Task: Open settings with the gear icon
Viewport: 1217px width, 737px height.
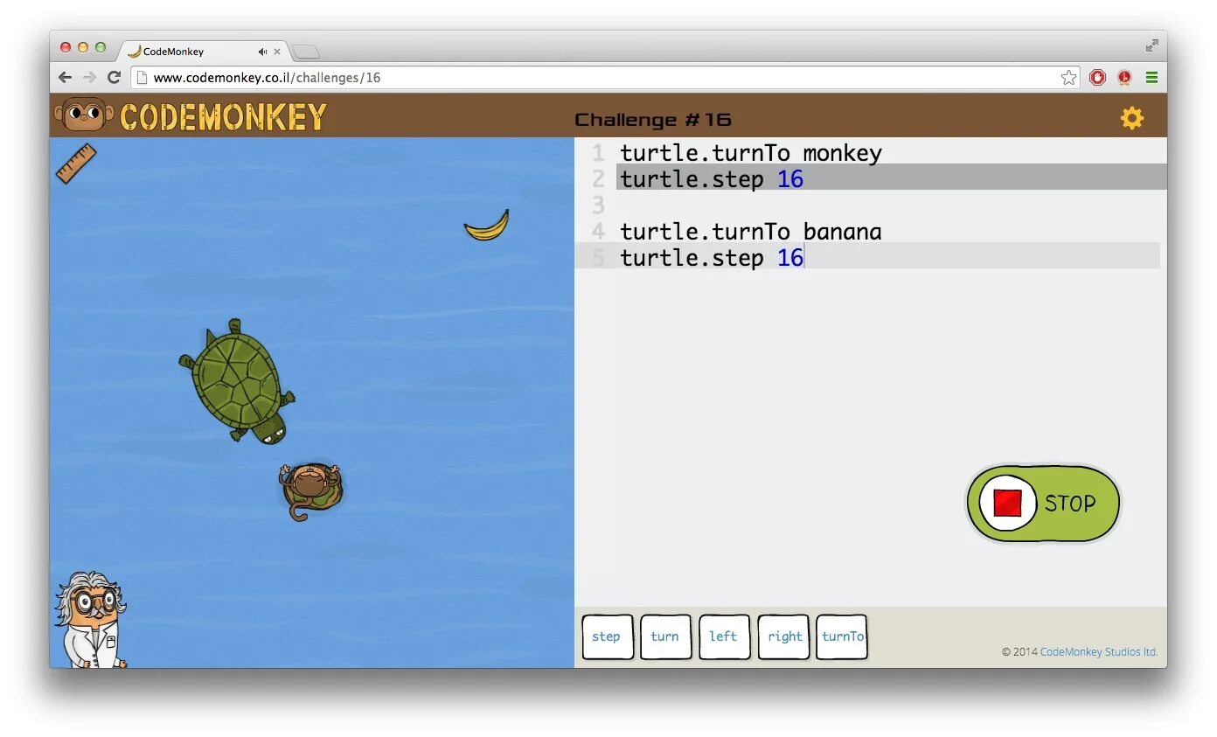Action: pyautogui.click(x=1131, y=118)
